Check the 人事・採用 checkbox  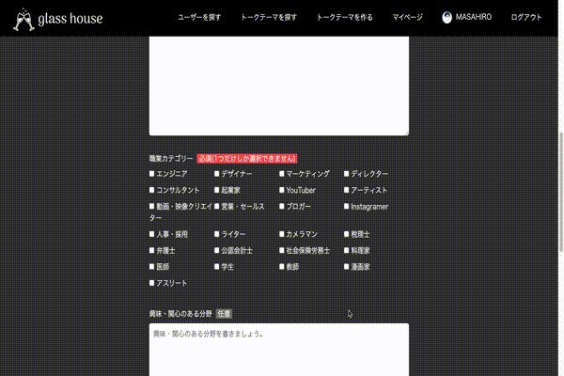pyautogui.click(x=151, y=234)
